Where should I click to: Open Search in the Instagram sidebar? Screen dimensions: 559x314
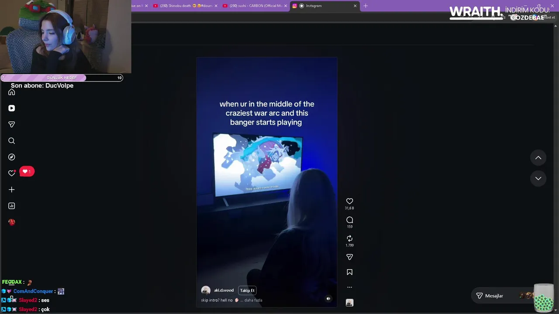[x=12, y=141]
